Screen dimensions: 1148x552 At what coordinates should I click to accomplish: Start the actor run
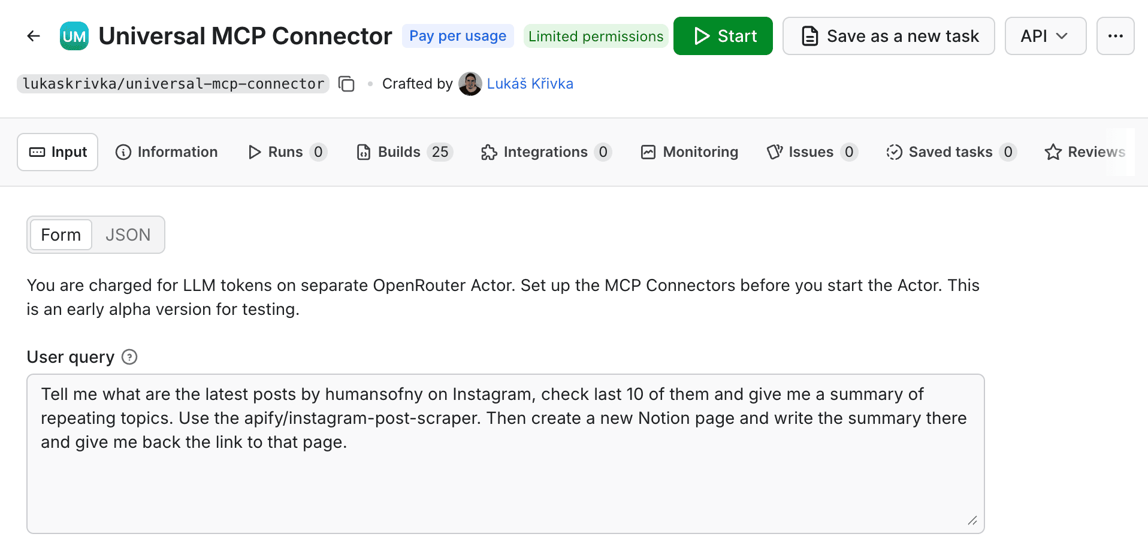point(723,36)
